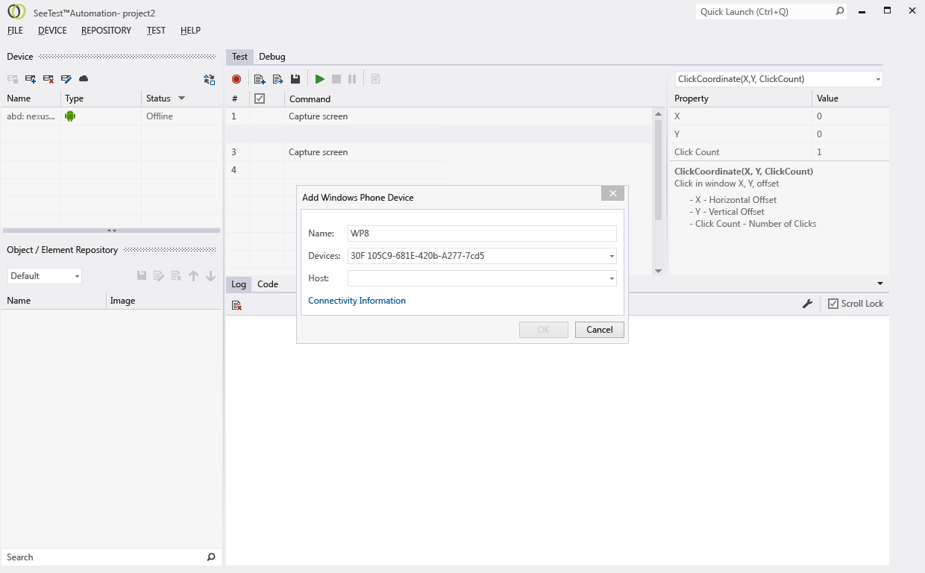
Task: Click repository save floppy icon
Action: pyautogui.click(x=142, y=276)
